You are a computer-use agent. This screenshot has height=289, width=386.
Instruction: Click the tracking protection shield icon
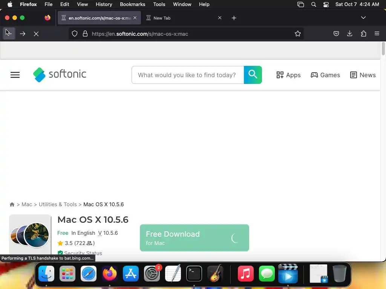point(75,33)
